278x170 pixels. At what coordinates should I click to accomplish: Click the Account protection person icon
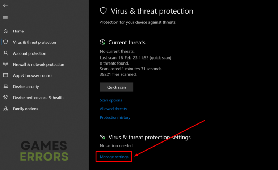click(x=5, y=53)
